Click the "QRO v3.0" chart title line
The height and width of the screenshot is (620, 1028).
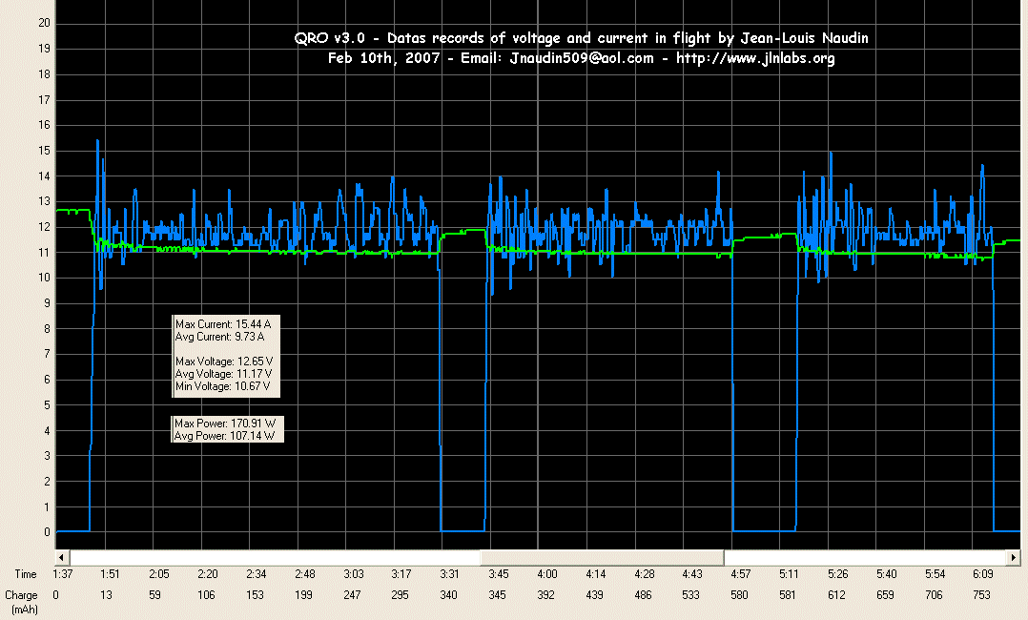pos(582,38)
